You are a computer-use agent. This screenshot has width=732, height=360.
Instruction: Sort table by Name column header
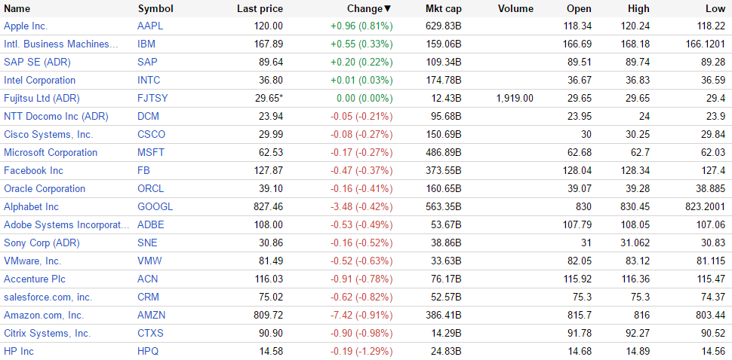point(17,9)
